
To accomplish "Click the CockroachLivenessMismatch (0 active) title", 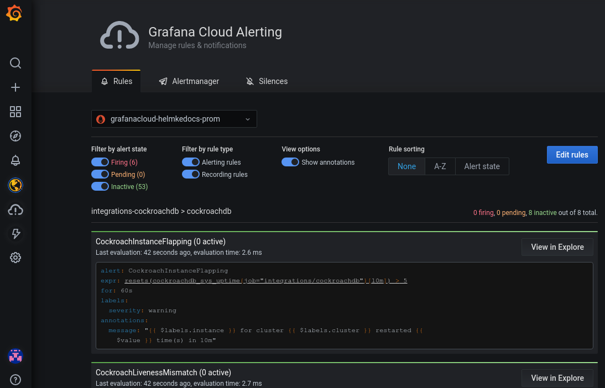I will pos(163,373).
